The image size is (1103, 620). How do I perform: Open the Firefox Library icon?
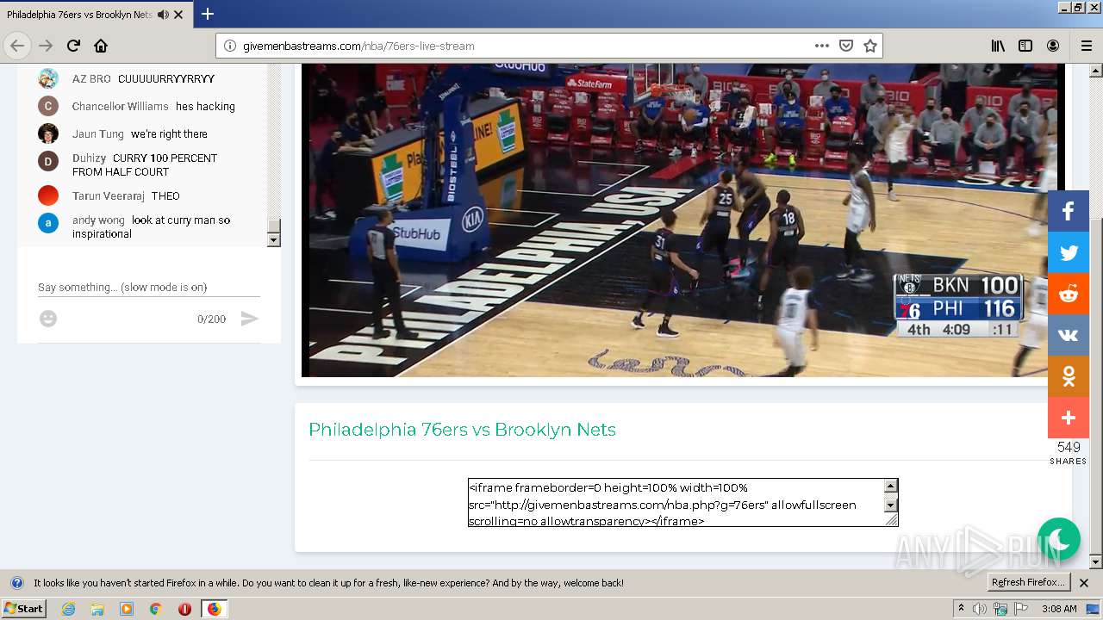[x=998, y=46]
